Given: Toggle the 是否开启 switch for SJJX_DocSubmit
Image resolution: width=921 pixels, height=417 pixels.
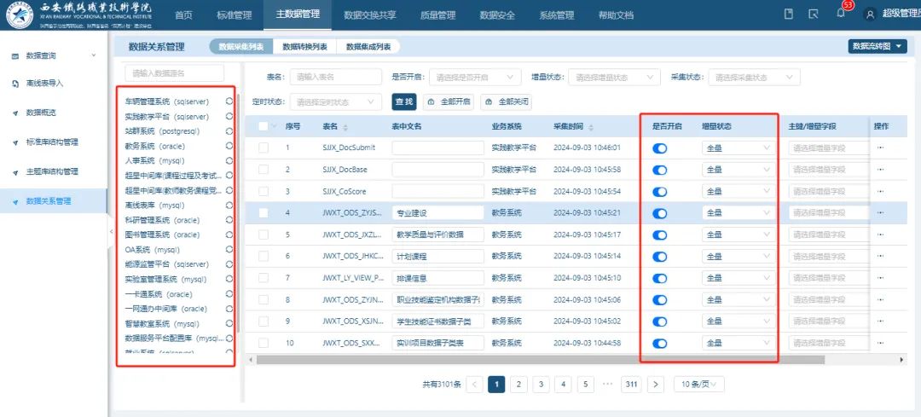Looking at the screenshot, I should (x=659, y=148).
